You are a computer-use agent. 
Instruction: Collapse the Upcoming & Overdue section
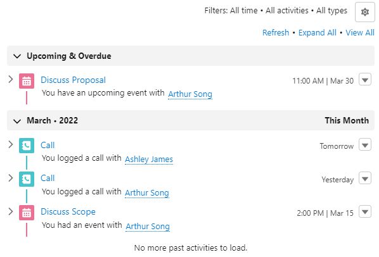[17, 56]
